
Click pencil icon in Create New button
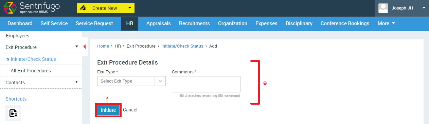point(83,8)
